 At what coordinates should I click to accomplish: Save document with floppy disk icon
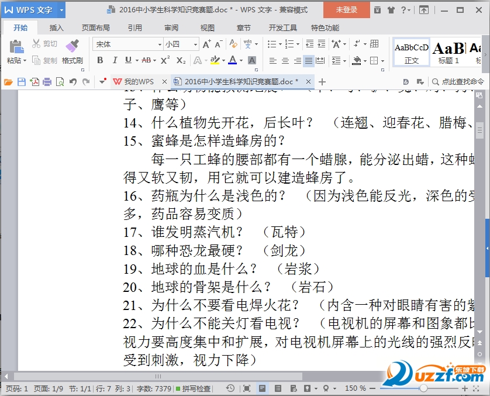(22, 82)
